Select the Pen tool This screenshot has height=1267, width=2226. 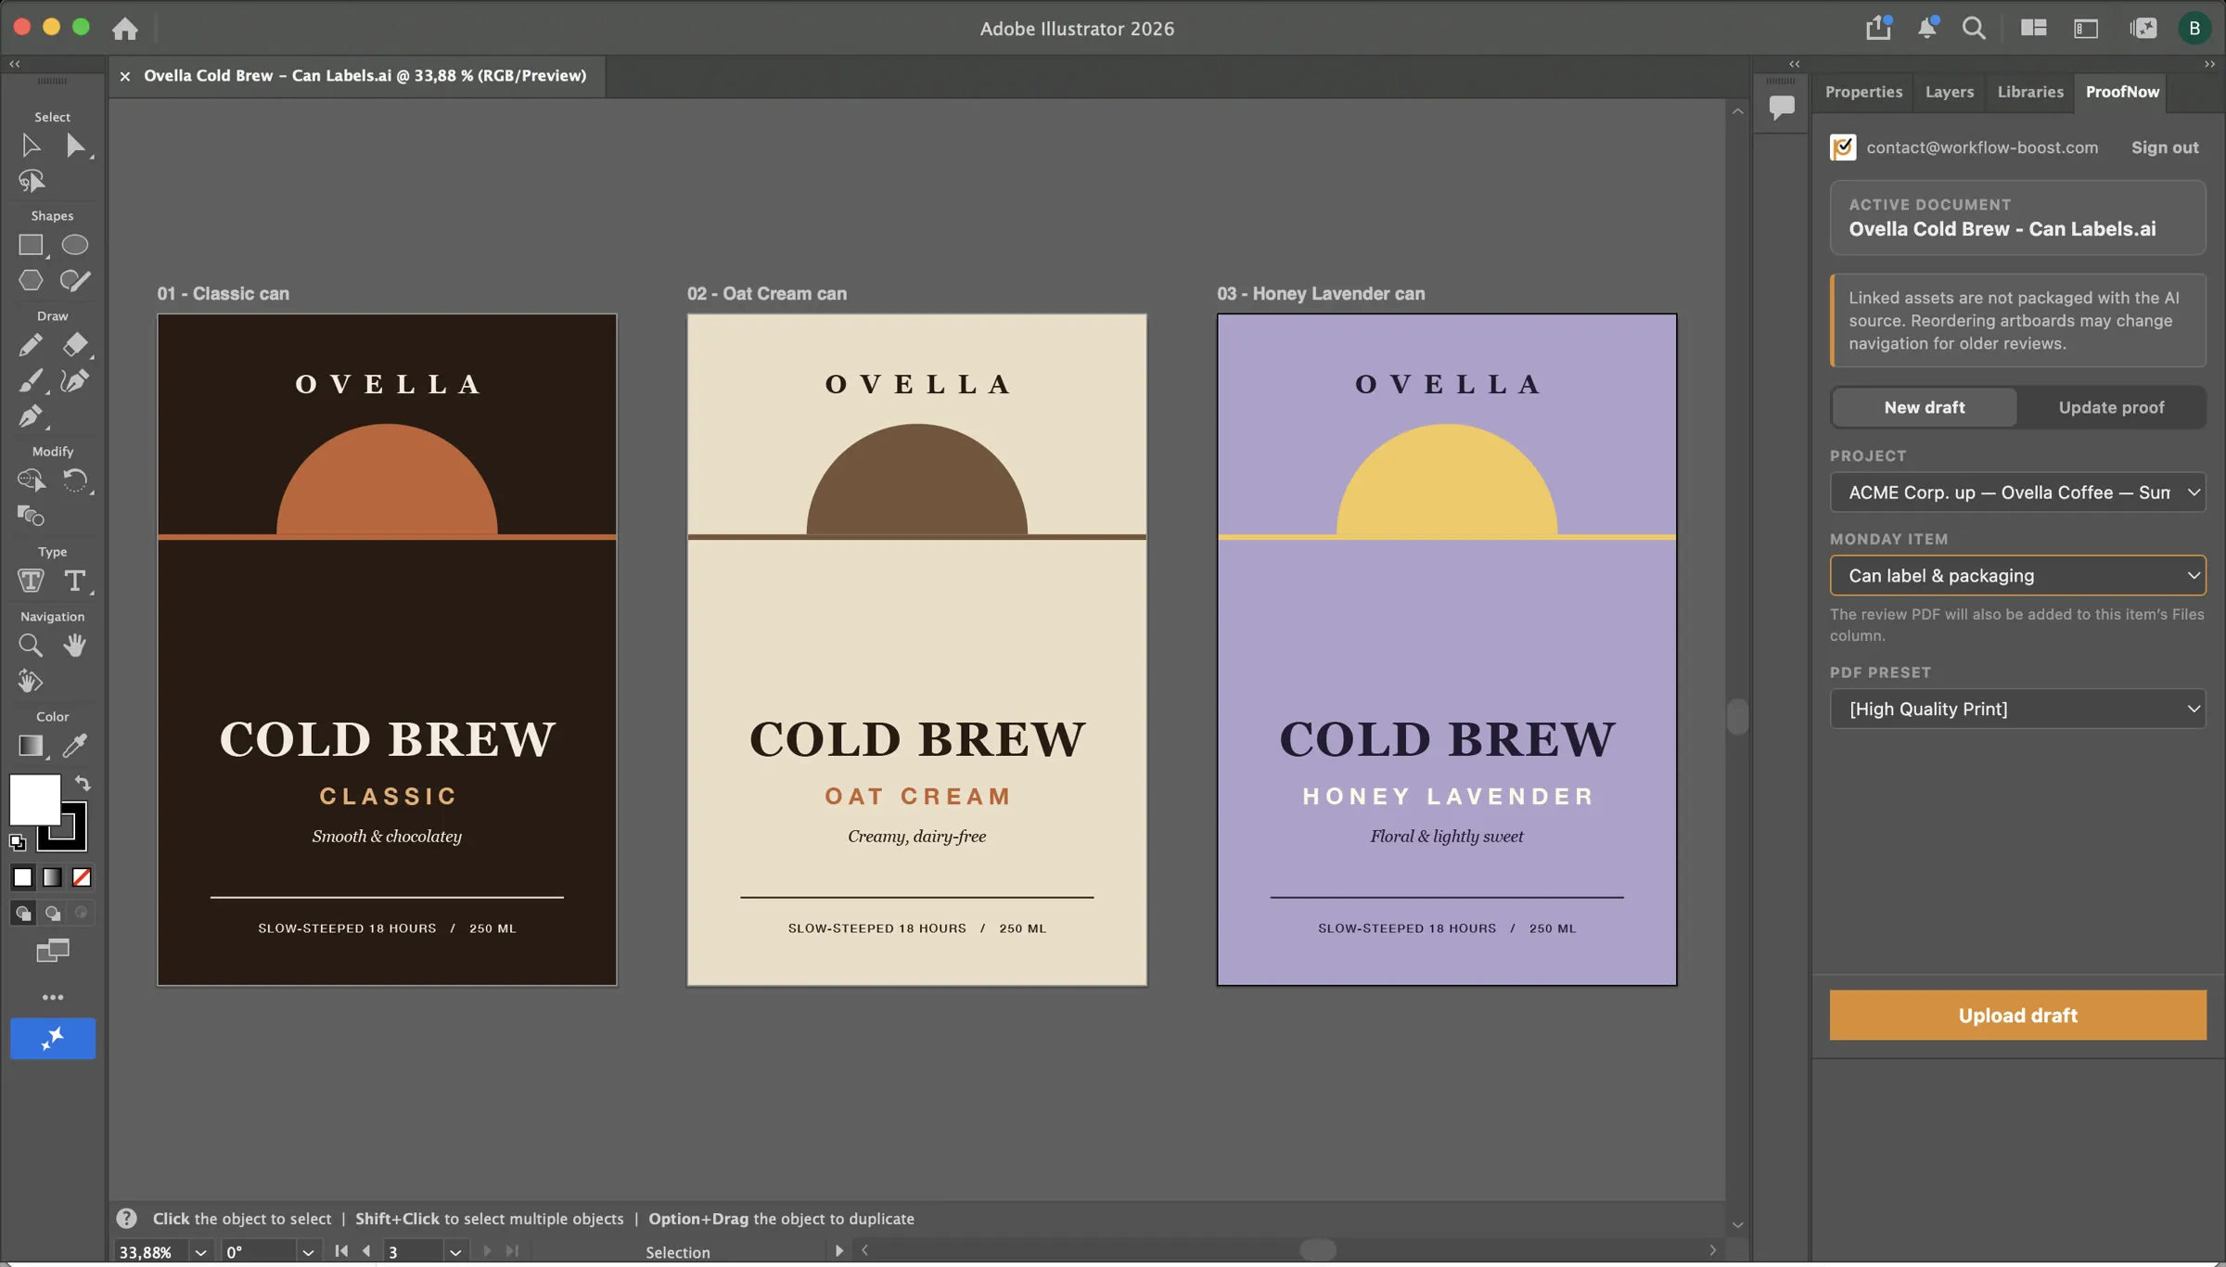pyautogui.click(x=31, y=416)
